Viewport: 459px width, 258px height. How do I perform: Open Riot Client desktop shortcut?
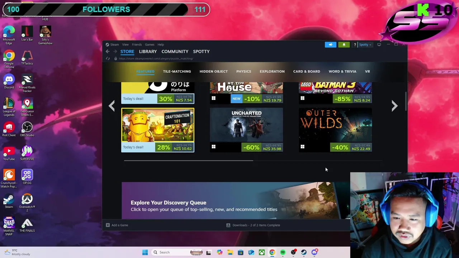pyautogui.click(x=9, y=129)
